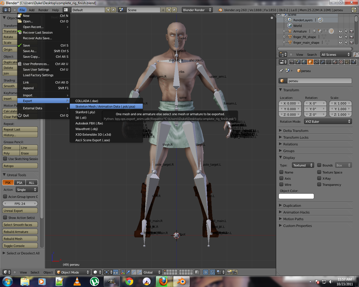Open the Modifiers wrench tab

click(323, 62)
